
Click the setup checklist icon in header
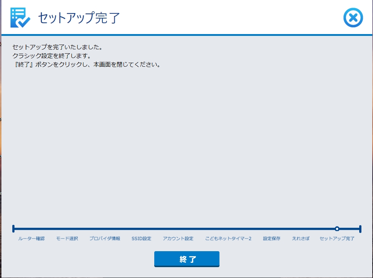click(x=20, y=17)
